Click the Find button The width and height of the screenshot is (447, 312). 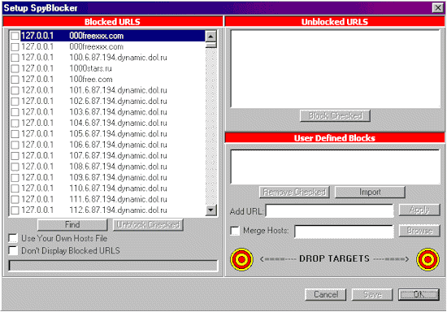[72, 225]
